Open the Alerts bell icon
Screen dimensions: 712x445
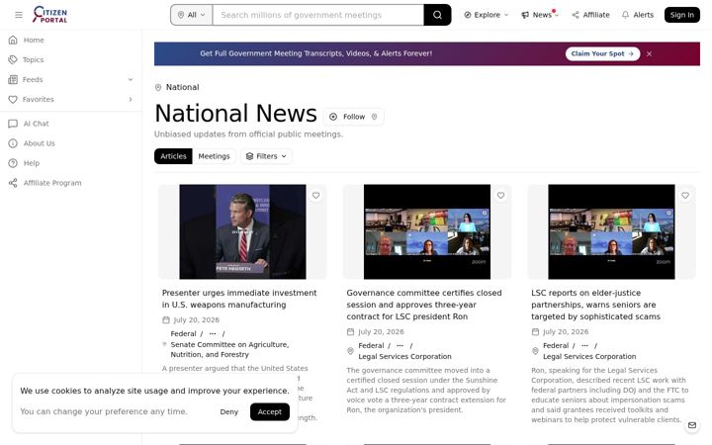pyautogui.click(x=625, y=15)
